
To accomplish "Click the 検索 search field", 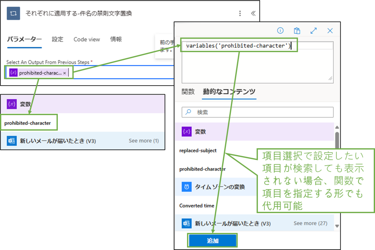I will pos(257,112).
